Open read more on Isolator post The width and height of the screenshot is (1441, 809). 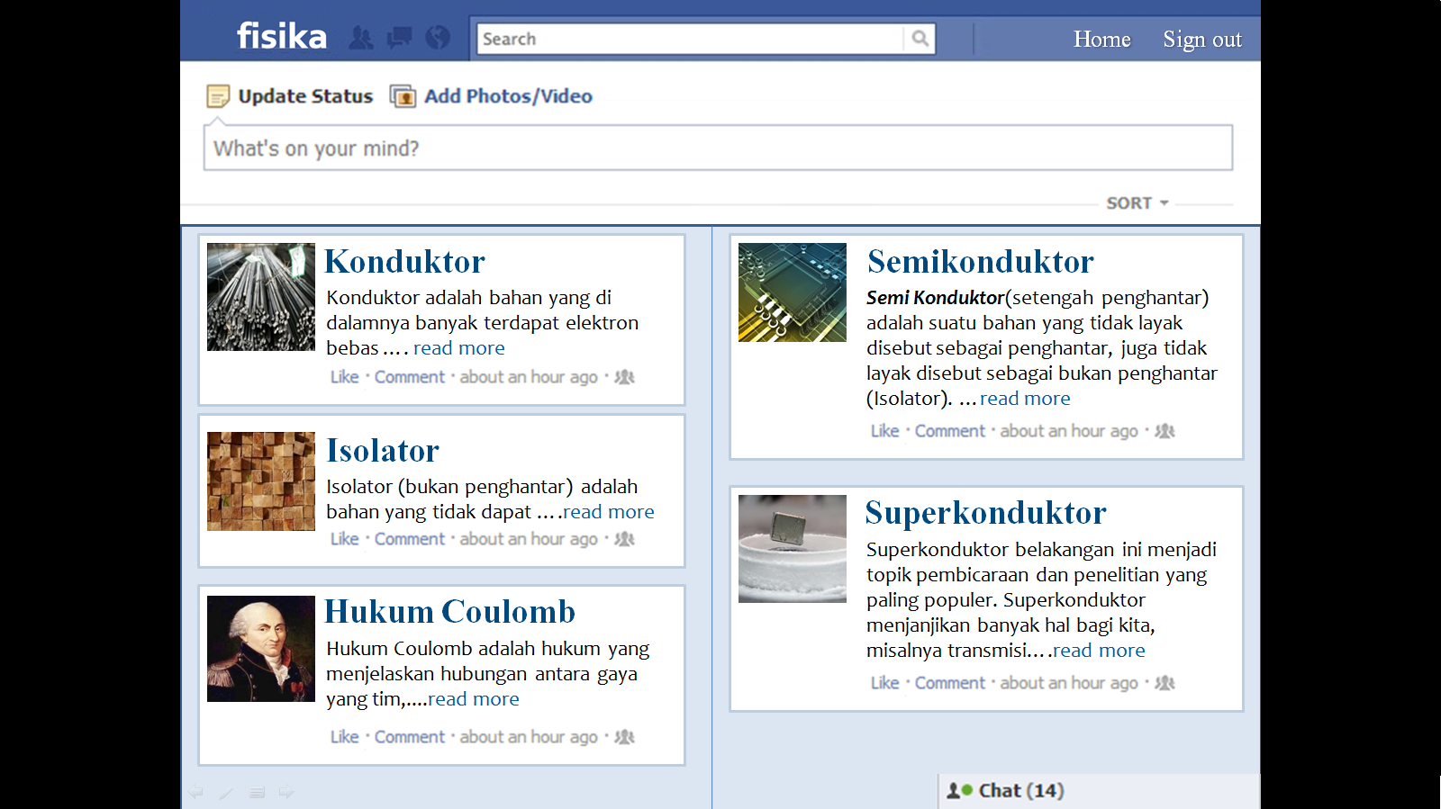coord(609,512)
